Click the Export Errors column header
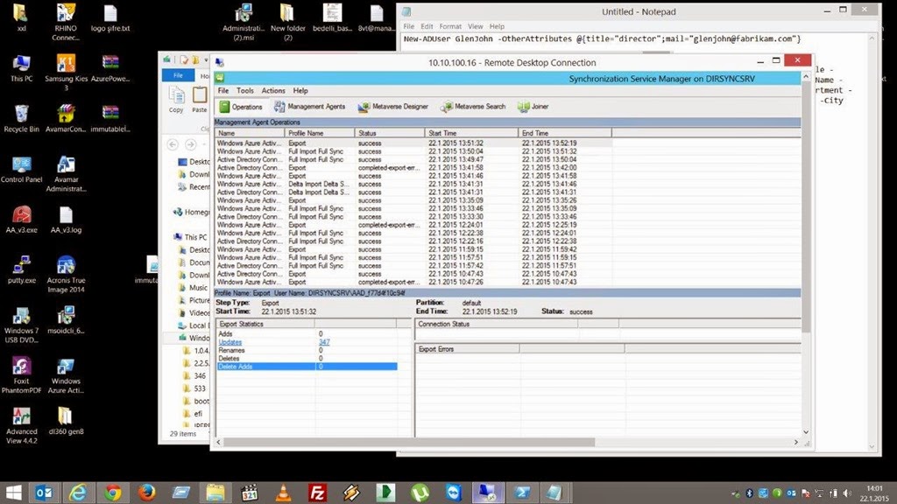This screenshot has width=897, height=504. coord(468,348)
